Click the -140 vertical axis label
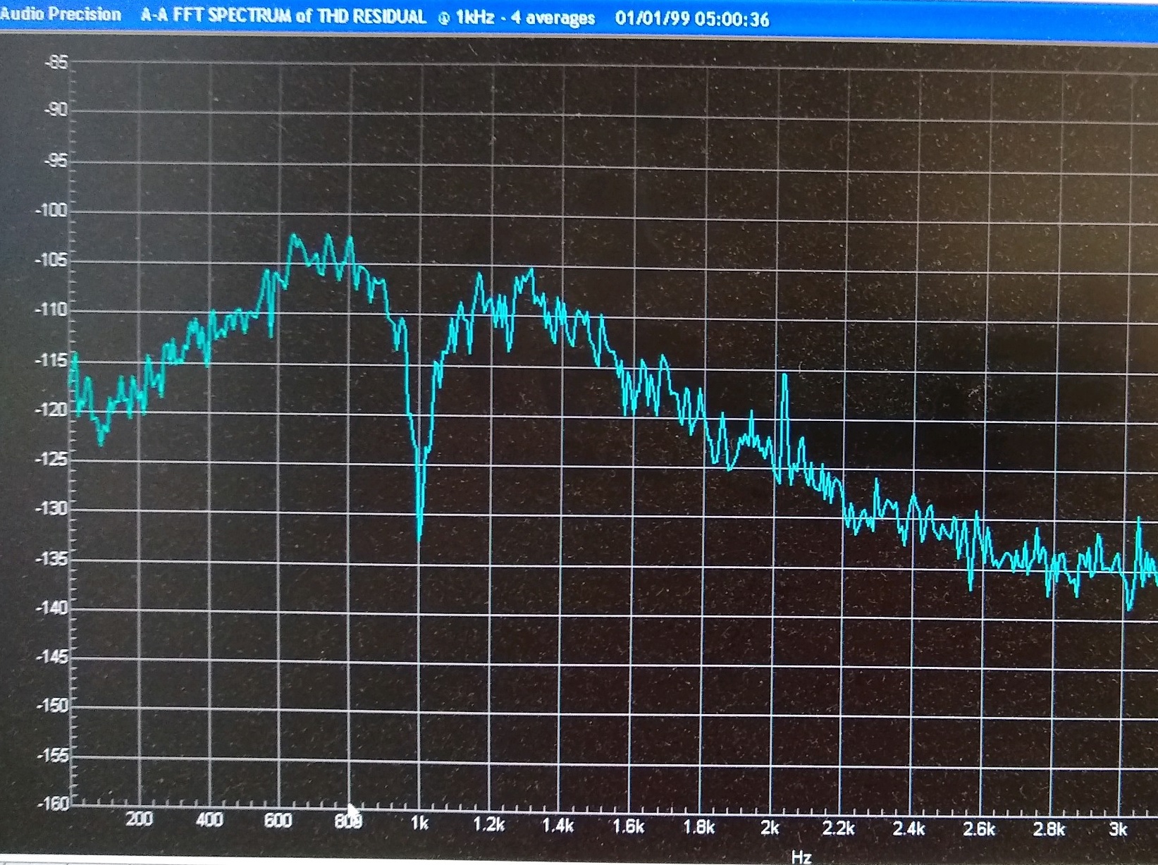Image resolution: width=1158 pixels, height=865 pixels. point(51,608)
